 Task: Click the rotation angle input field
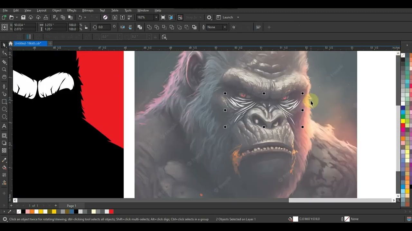pos(104,27)
